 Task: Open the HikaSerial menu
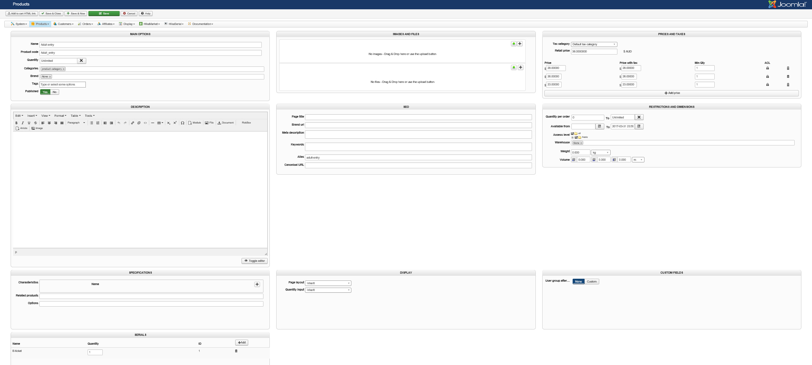point(174,24)
